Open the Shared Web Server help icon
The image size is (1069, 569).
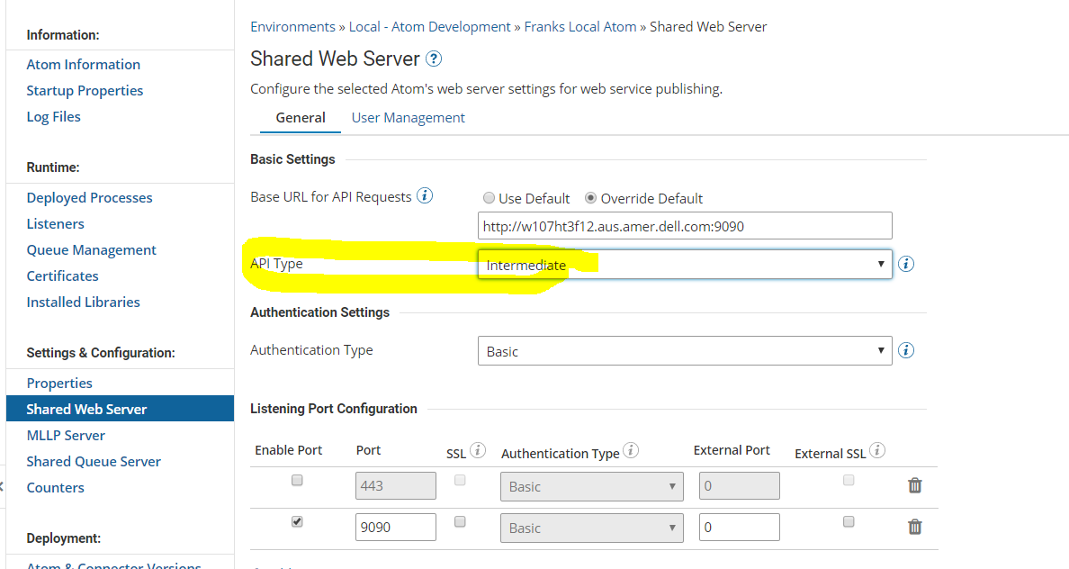(434, 59)
